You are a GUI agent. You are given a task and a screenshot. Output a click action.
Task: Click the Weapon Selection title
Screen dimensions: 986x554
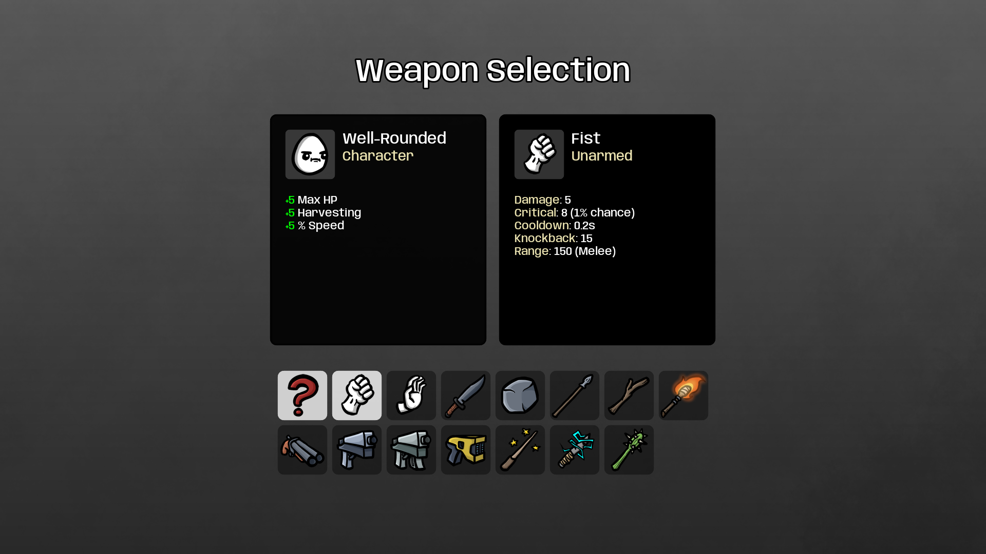click(493, 70)
